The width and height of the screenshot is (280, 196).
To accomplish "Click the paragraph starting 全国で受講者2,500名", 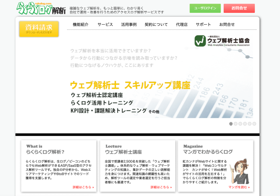I will click(x=137, y=172).
